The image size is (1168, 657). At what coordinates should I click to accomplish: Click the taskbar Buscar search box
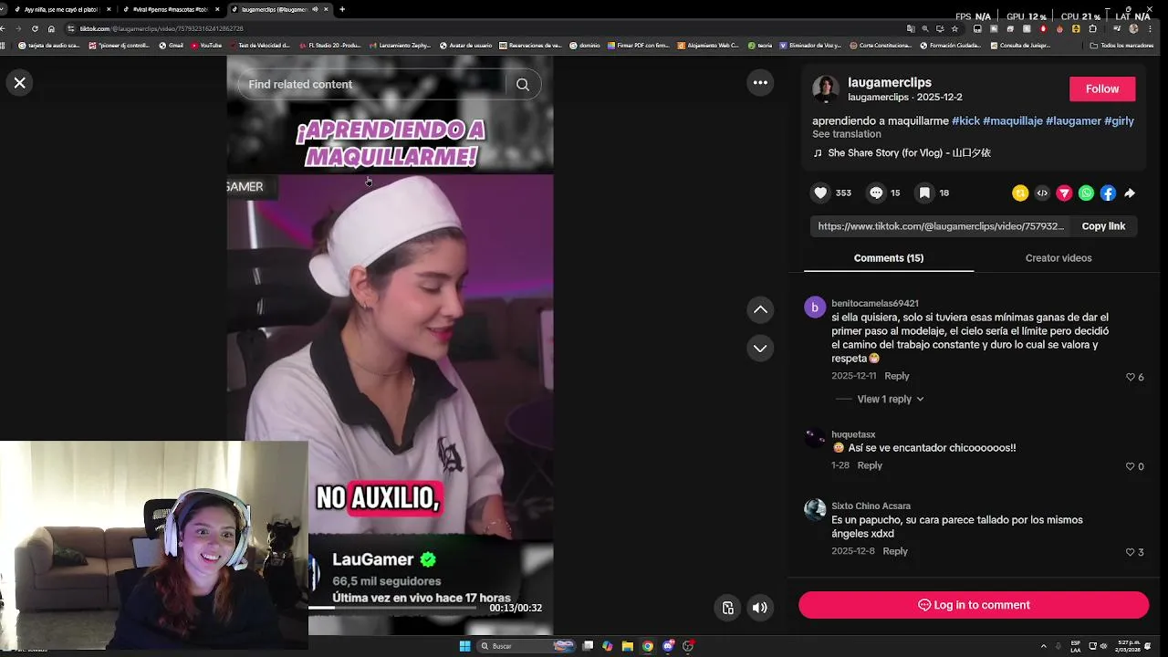click(x=527, y=646)
